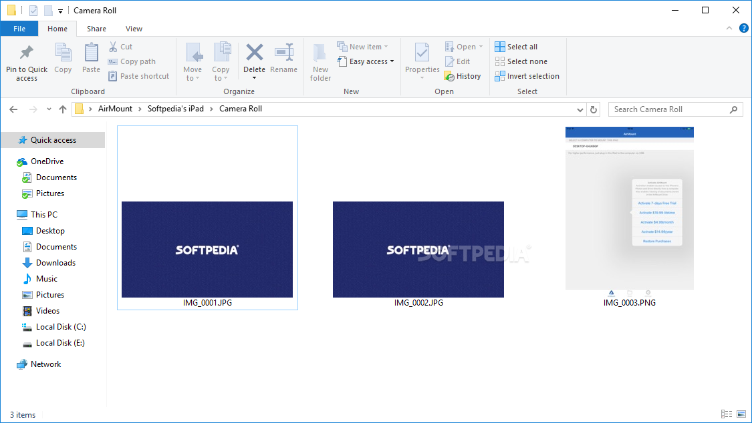
Task: Open OneDrive in the navigation pane
Action: click(47, 161)
